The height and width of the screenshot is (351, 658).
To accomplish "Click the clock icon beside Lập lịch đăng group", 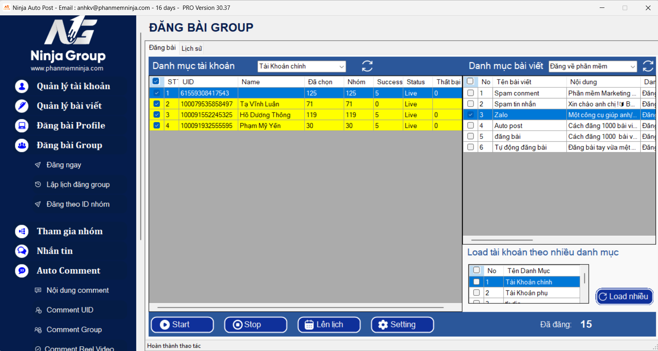I will (x=38, y=185).
